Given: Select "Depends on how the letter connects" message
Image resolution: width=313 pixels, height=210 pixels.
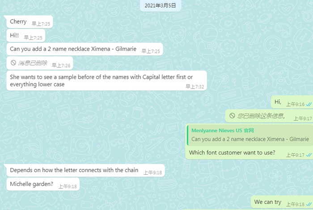Looking at the screenshot, I should (x=86, y=170).
